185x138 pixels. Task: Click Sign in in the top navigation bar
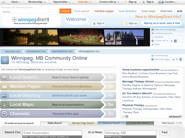point(148,2)
